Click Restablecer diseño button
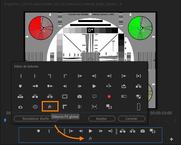 coord(36,119)
